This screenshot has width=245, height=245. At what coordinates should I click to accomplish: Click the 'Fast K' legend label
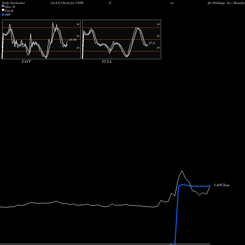pos(9,11)
